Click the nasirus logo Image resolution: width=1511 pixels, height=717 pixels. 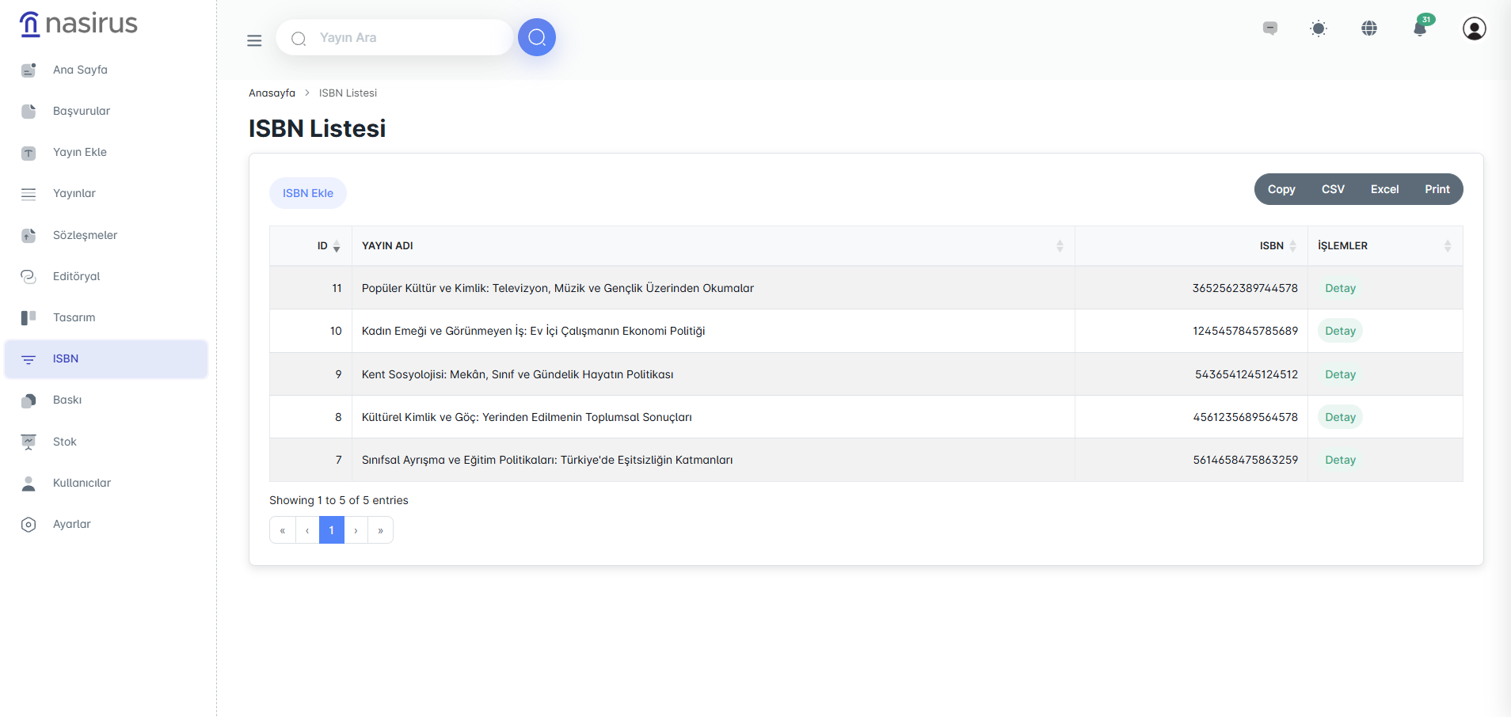pyautogui.click(x=79, y=24)
